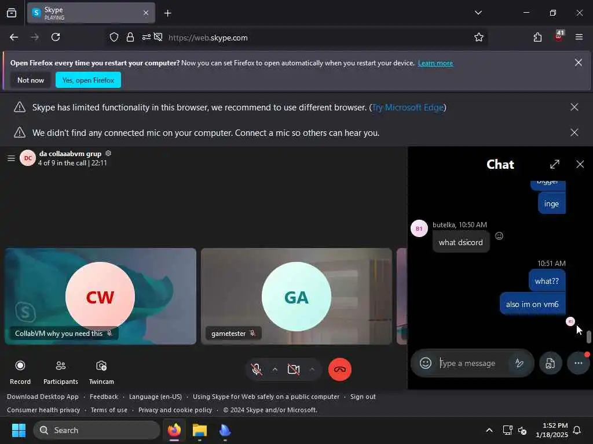Viewport: 593px width, 444px height.
Task: Open the message formatting pen icon
Action: point(519,363)
